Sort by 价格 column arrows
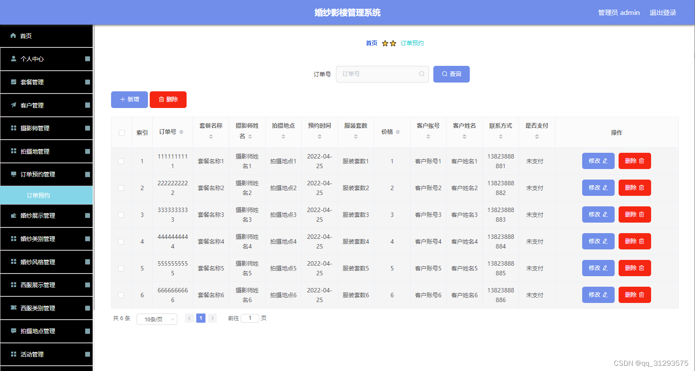This screenshot has height=371, width=695. (x=398, y=132)
